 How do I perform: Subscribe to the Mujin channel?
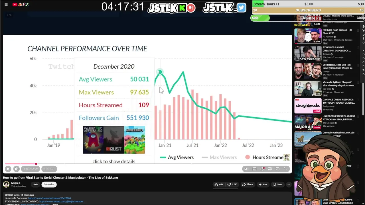click(49, 184)
